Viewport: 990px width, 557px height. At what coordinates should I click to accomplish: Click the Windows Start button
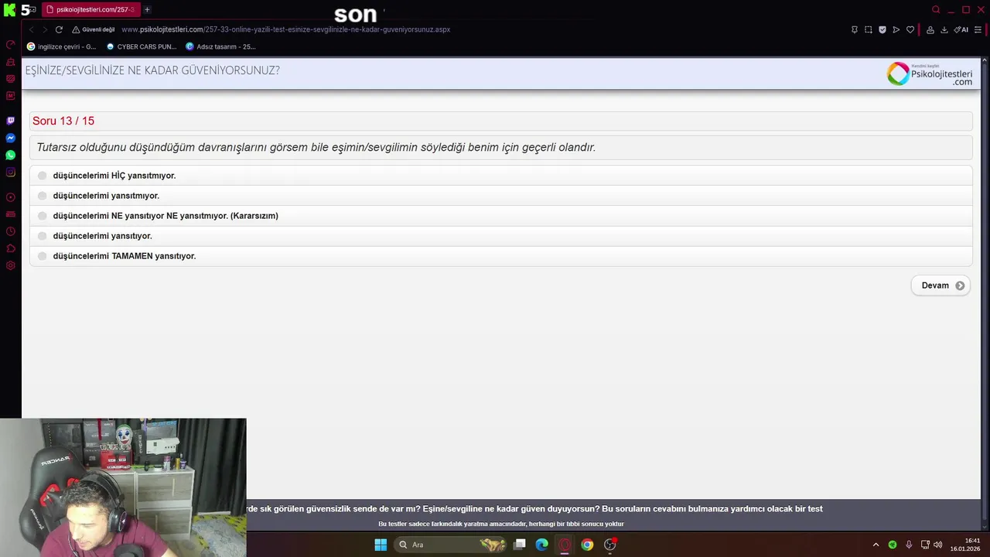[381, 545]
